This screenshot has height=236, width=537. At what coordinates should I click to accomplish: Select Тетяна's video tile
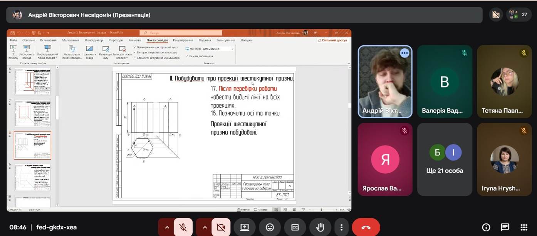tap(504, 81)
